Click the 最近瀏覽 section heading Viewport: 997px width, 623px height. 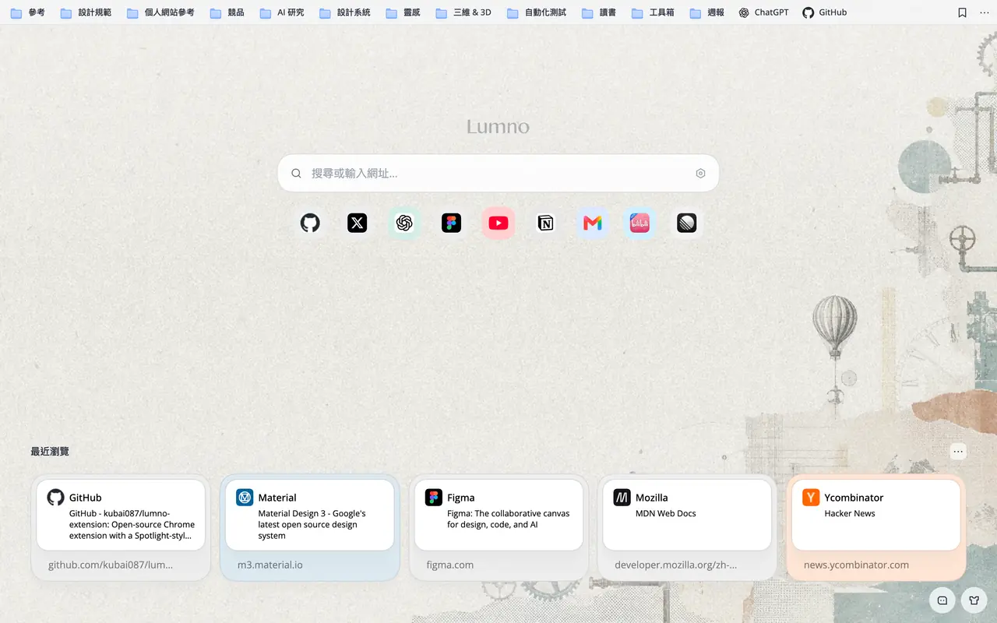(50, 452)
